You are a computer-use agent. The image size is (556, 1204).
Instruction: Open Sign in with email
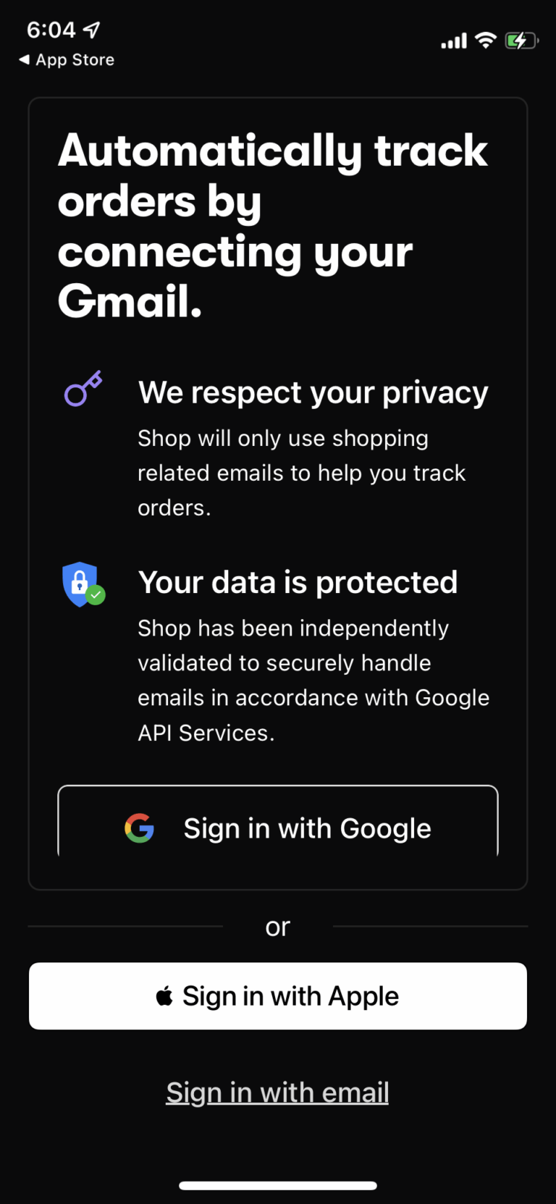[x=277, y=1092]
